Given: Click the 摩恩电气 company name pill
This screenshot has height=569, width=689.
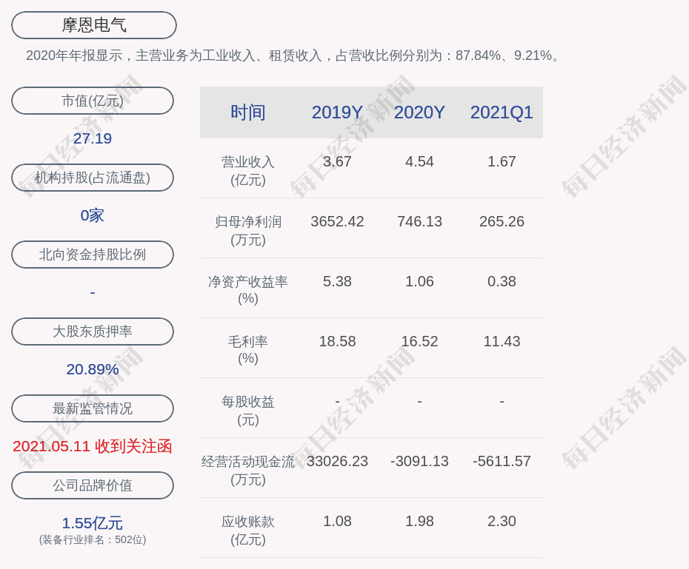Looking at the screenshot, I should pyautogui.click(x=93, y=25).
